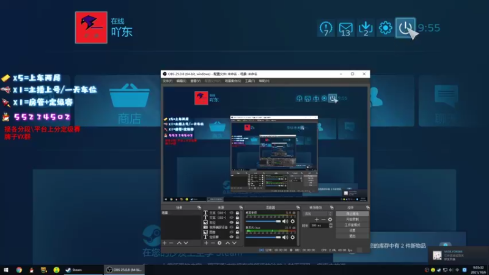Remove selected source with minus icon

point(213,243)
